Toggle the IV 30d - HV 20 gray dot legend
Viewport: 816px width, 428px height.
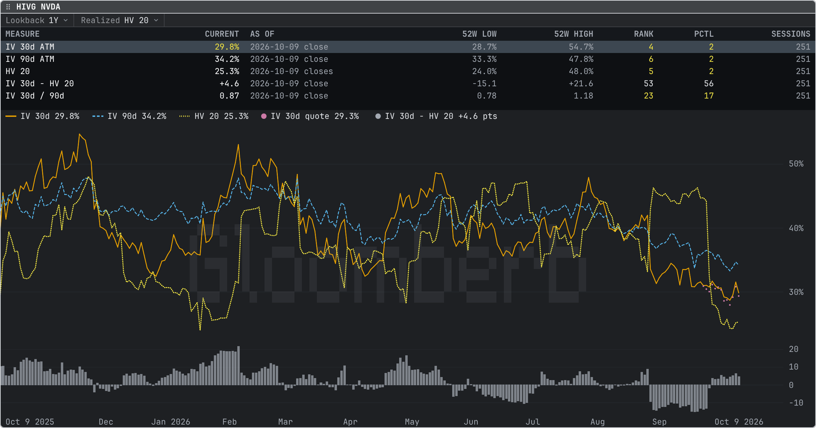[x=436, y=116]
